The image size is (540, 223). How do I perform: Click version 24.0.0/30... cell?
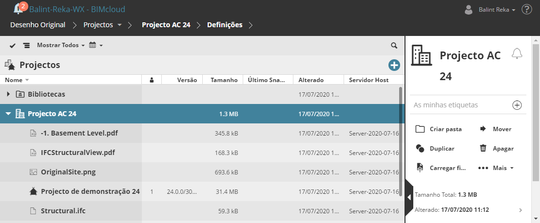tap(182, 192)
